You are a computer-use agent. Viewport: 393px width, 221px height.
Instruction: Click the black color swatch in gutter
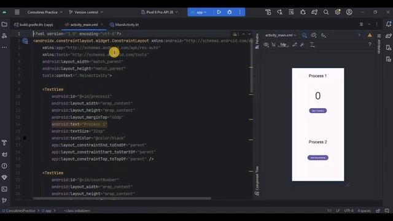click(x=25, y=138)
